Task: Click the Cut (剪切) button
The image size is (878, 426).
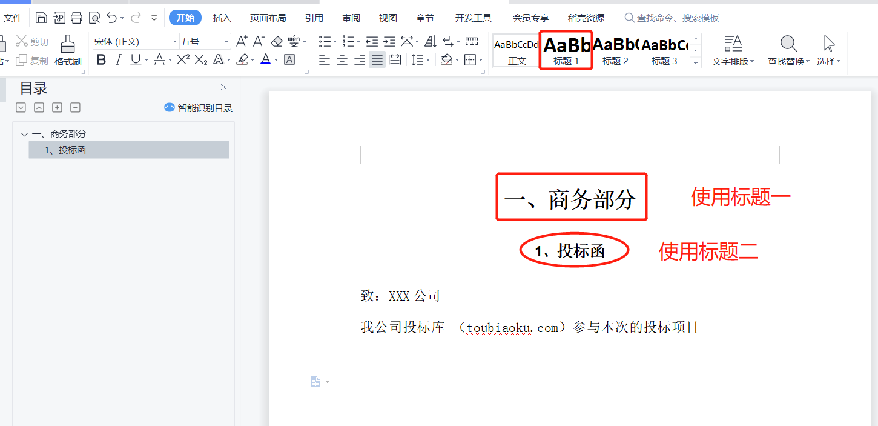Action: coord(32,42)
